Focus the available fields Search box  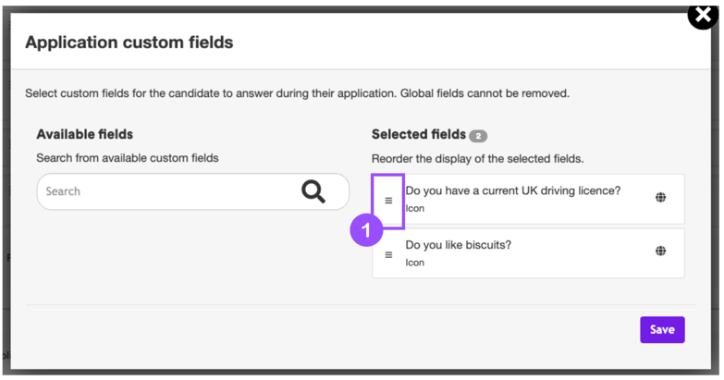pos(166,191)
